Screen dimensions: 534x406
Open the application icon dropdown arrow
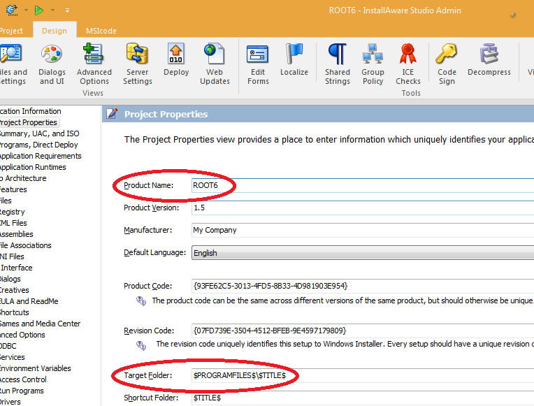(x=27, y=10)
